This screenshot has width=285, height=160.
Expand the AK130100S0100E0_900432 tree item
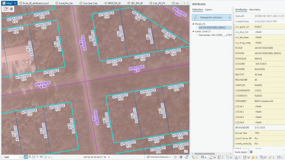click(x=197, y=28)
